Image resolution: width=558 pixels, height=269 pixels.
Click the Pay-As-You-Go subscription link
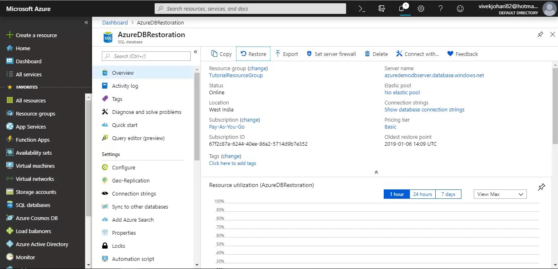click(227, 127)
